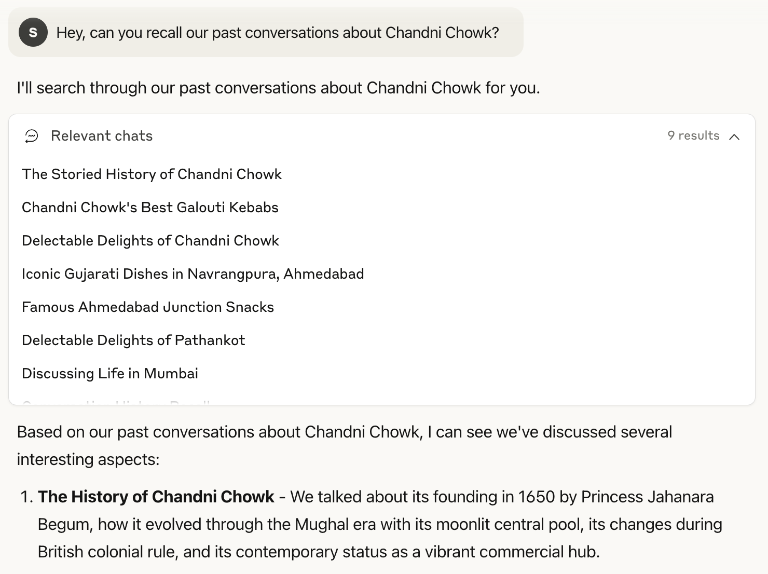Viewport: 768px width, 574px height.
Task: Click the Relevant chats header text
Action: [x=102, y=135]
